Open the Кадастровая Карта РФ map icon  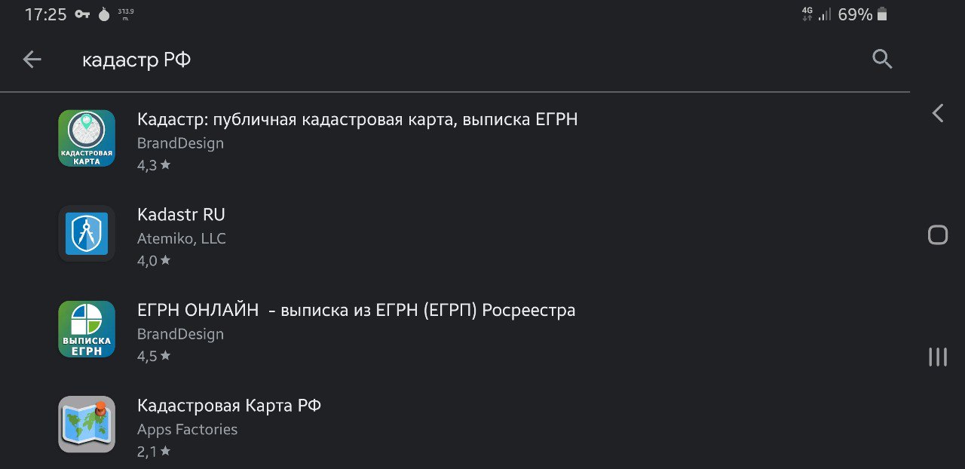[87, 425]
